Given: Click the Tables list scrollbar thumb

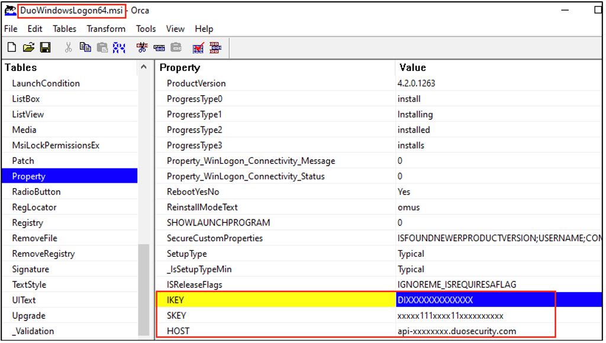Looking at the screenshot, I should (x=144, y=290).
